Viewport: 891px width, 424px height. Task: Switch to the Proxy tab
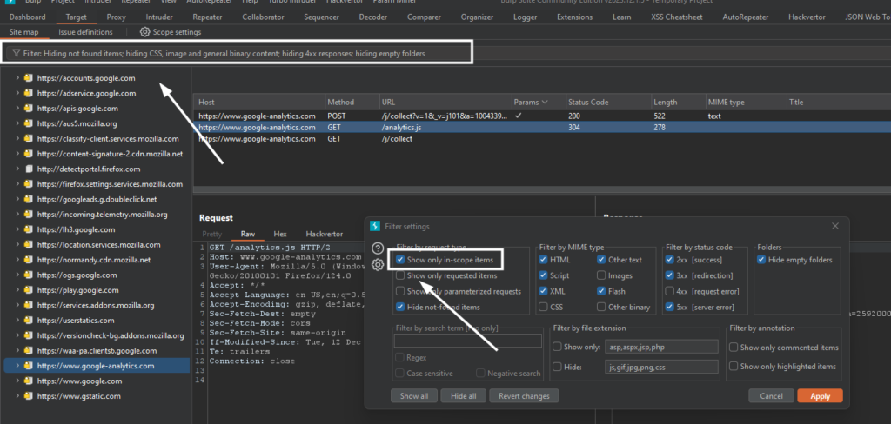tap(117, 17)
